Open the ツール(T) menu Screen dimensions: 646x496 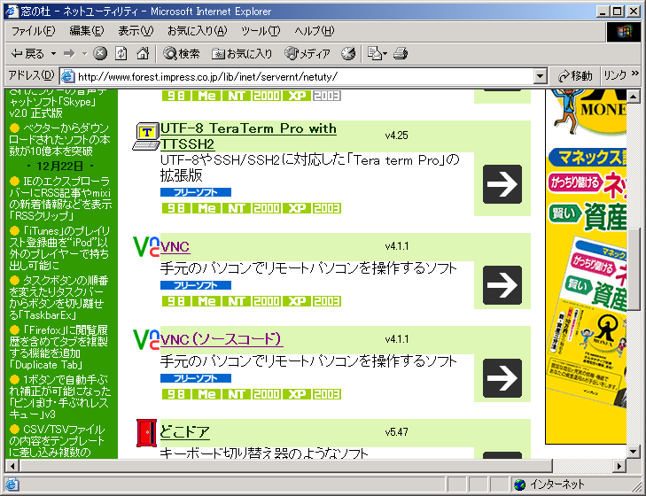point(261,31)
